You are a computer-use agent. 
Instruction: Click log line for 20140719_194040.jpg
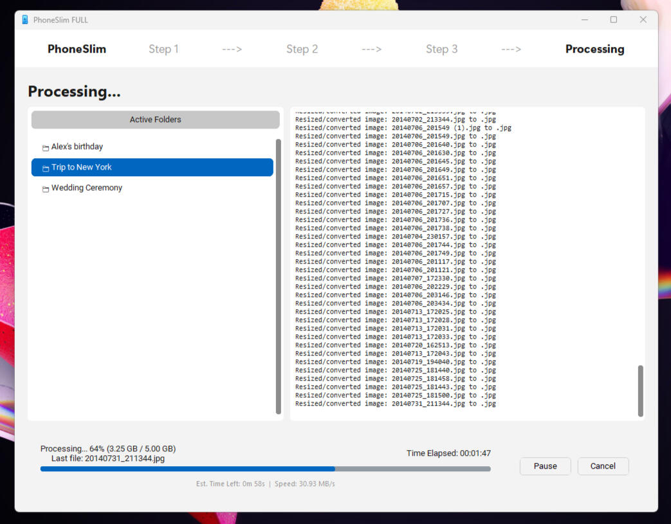pyautogui.click(x=396, y=362)
